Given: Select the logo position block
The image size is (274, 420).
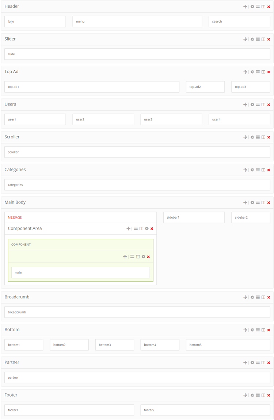Looking at the screenshot, I should tap(35, 22).
